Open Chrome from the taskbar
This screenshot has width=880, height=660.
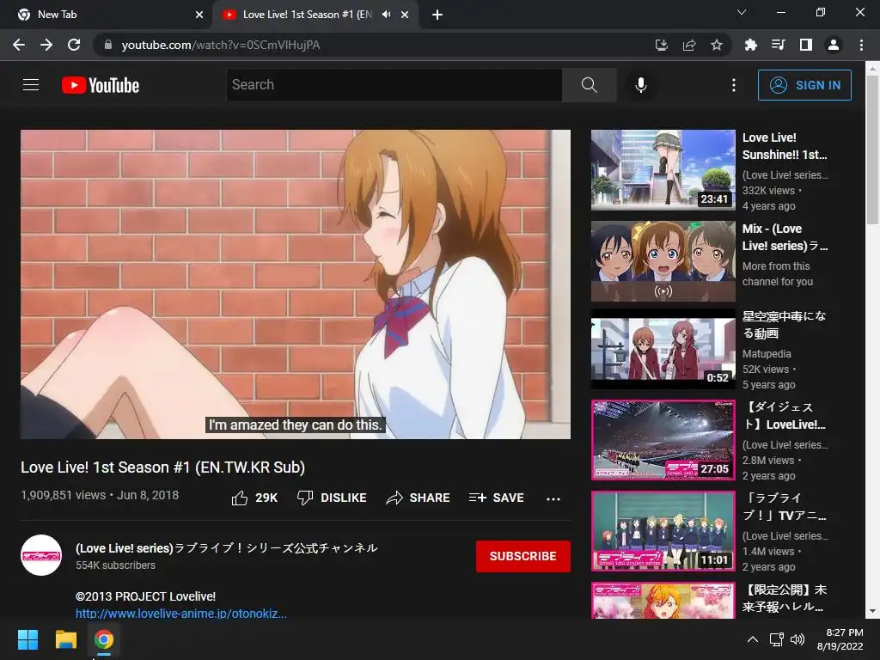click(103, 639)
